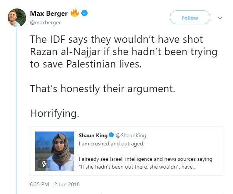Follow Max Berger with the Follow button
The height and width of the screenshot is (194, 233).
pos(190,17)
